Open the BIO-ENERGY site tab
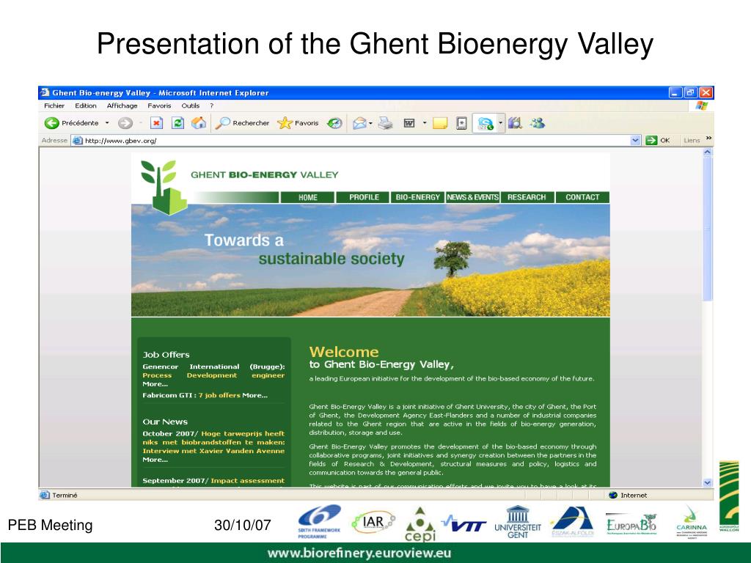 (417, 197)
